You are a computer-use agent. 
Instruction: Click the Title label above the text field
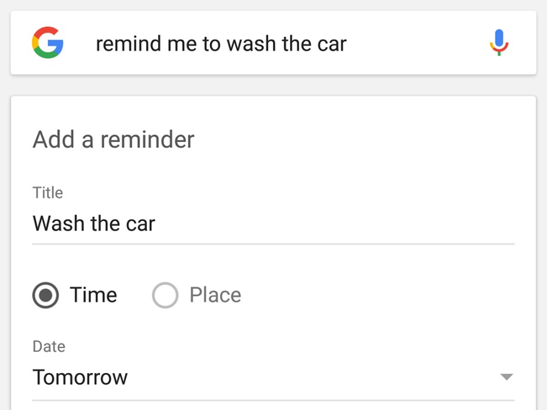[x=48, y=192]
